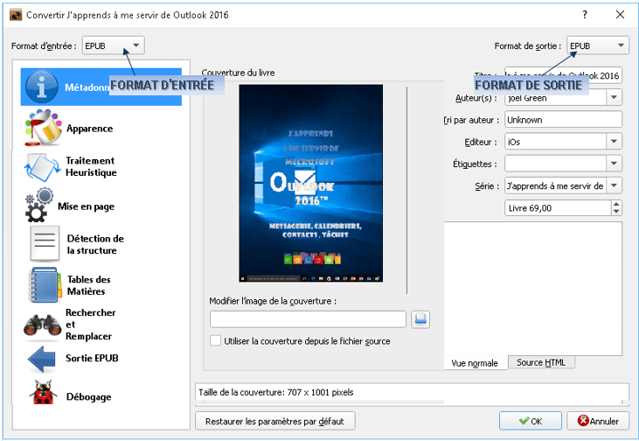Close the conversion dialog window

(x=621, y=15)
